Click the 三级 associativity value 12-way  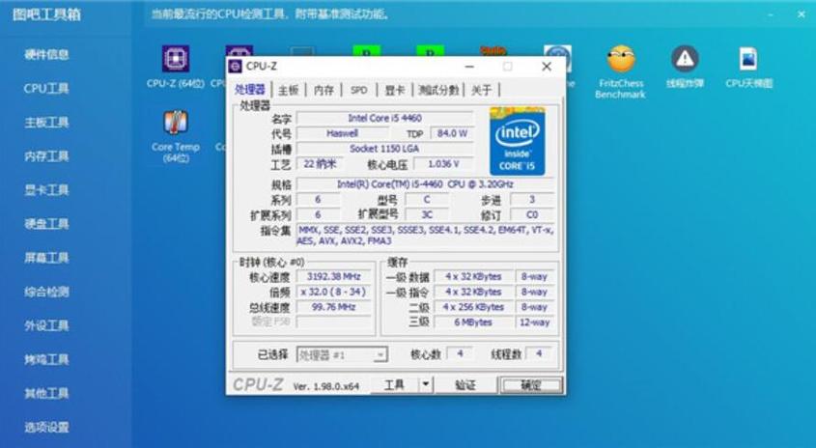click(x=534, y=322)
